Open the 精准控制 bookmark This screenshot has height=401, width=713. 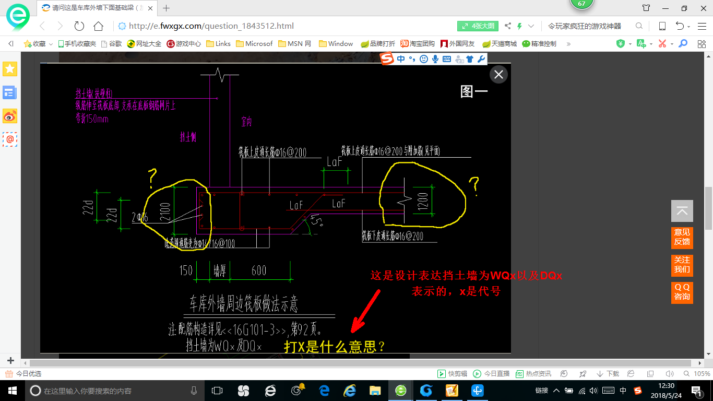pos(540,44)
